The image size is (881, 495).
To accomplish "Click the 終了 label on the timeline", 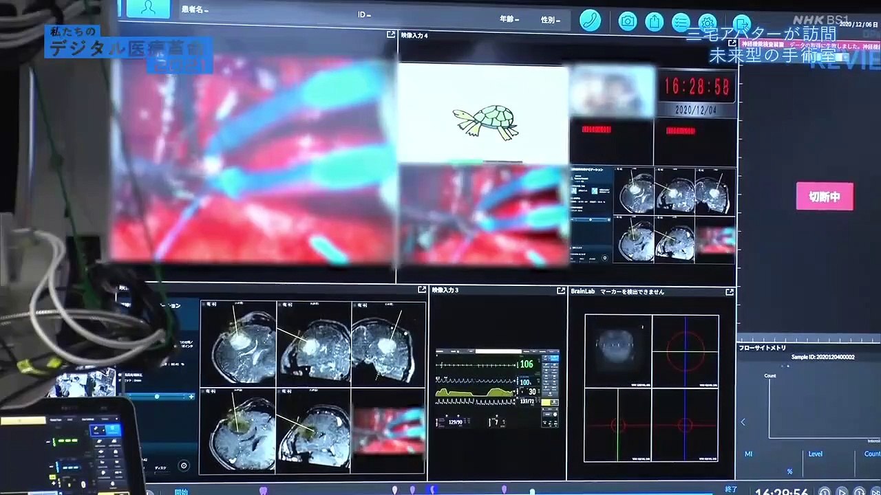I will 731,489.
